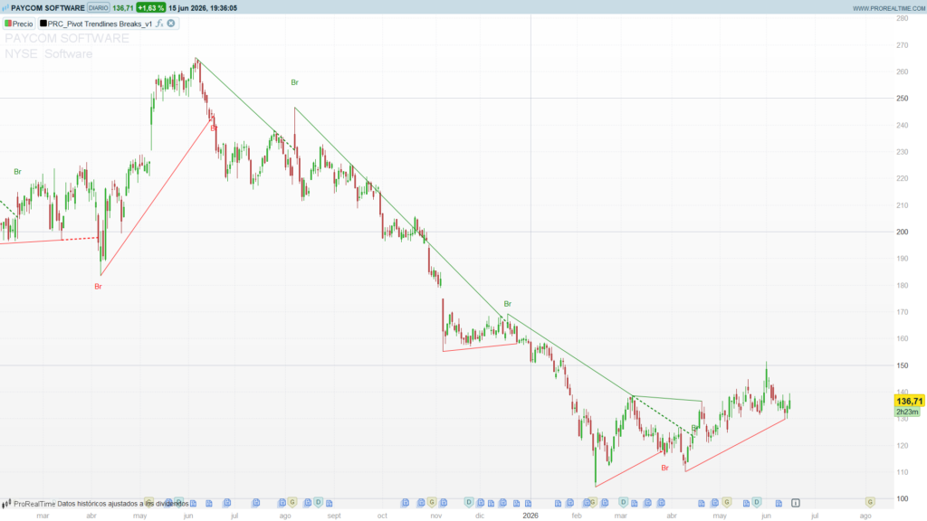Screen dimensions: 927x521
Task: Open the D dividend marker in March 2026
Action: 623,502
